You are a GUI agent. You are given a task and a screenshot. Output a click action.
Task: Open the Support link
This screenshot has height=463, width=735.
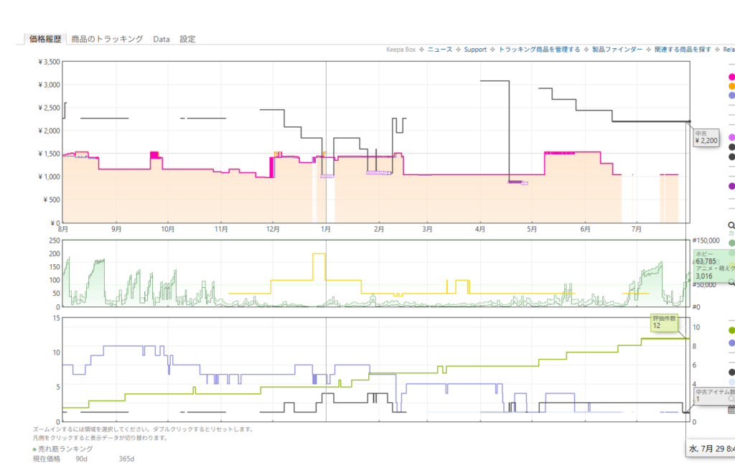[x=475, y=50]
